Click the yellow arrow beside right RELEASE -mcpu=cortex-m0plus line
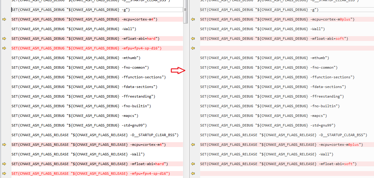This screenshot has height=178, width=374. point(193,145)
